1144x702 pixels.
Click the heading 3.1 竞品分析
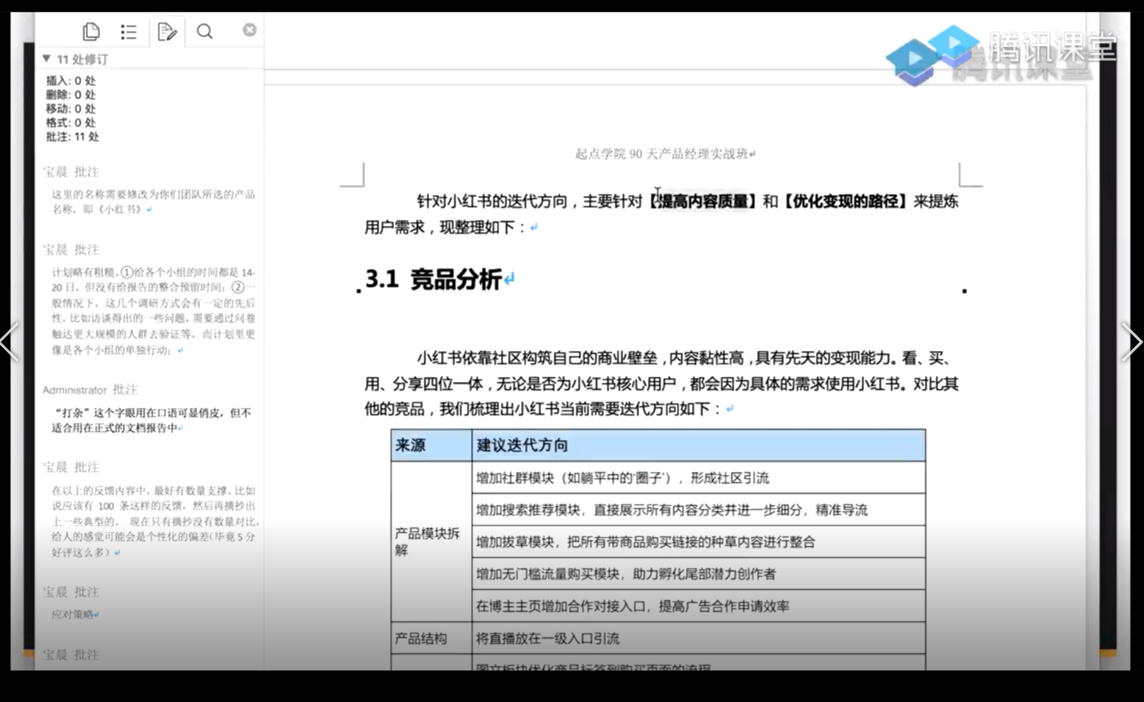pos(433,279)
